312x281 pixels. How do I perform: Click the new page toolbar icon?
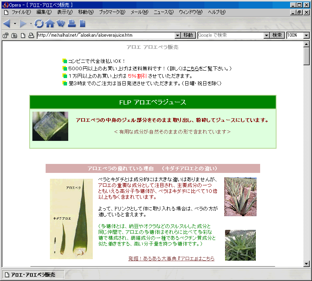[x=82, y=23]
